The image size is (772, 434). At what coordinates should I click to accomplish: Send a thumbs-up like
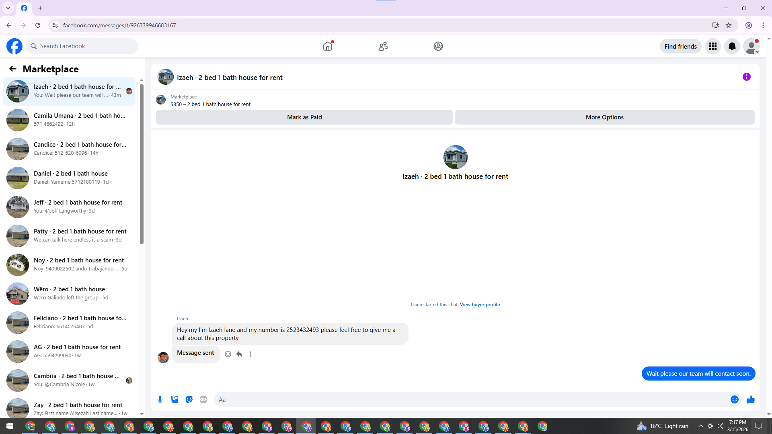[x=751, y=399]
